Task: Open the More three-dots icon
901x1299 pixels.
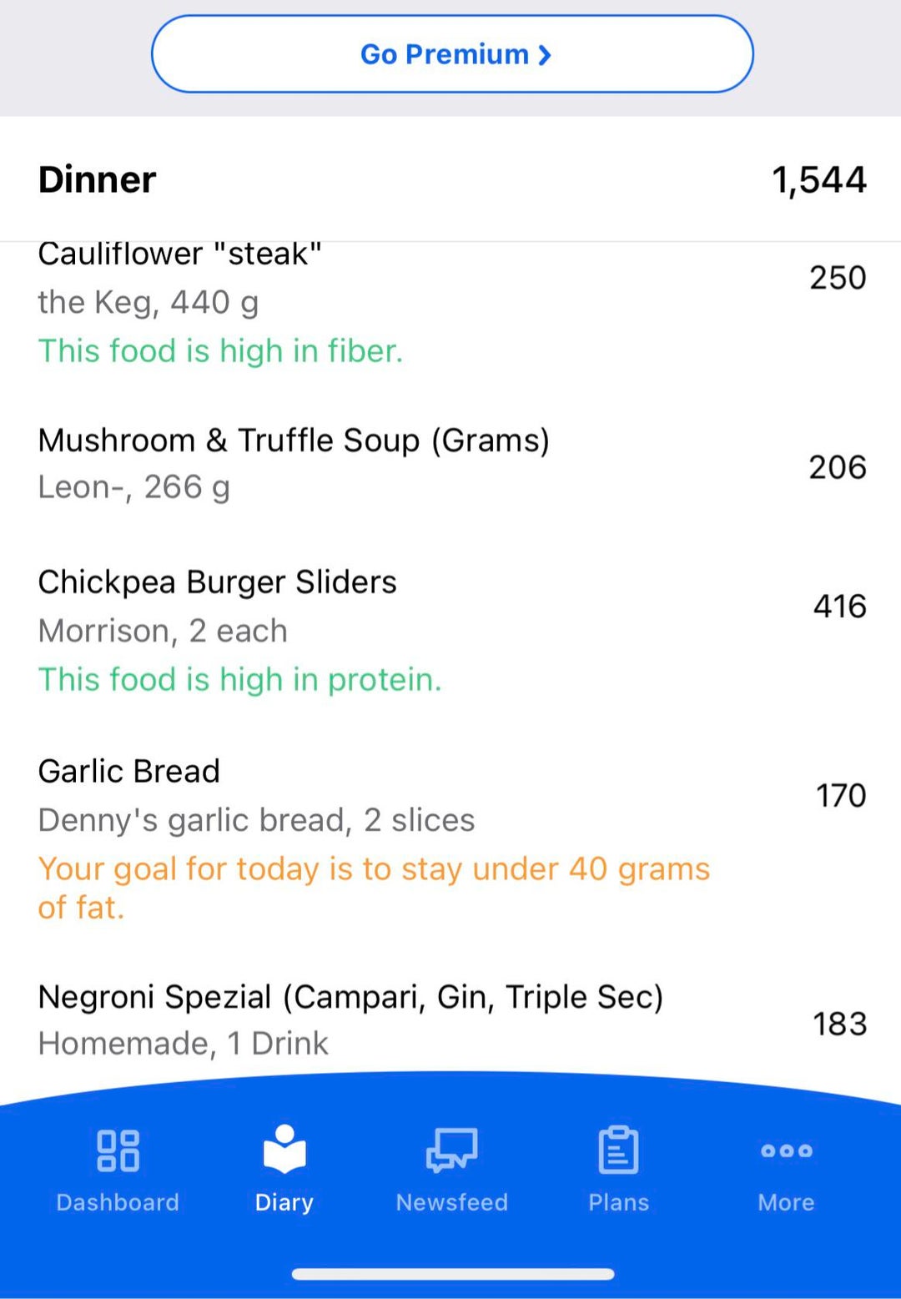Action: point(786,1150)
